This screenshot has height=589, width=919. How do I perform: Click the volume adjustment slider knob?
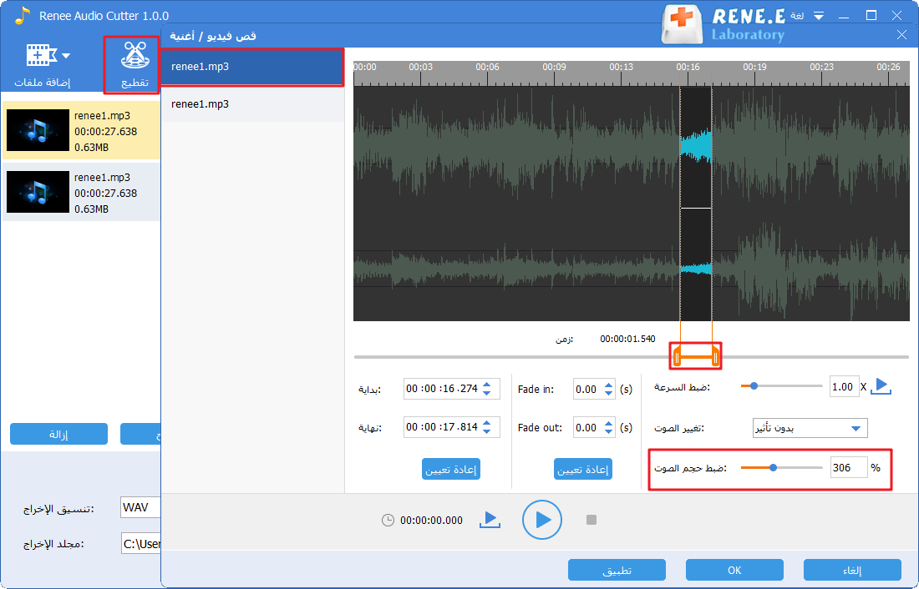(x=773, y=467)
